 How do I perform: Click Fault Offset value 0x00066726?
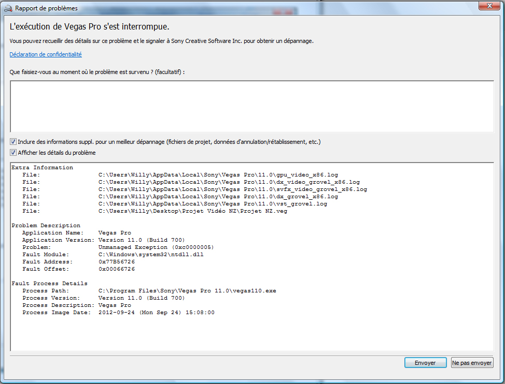[117, 269]
